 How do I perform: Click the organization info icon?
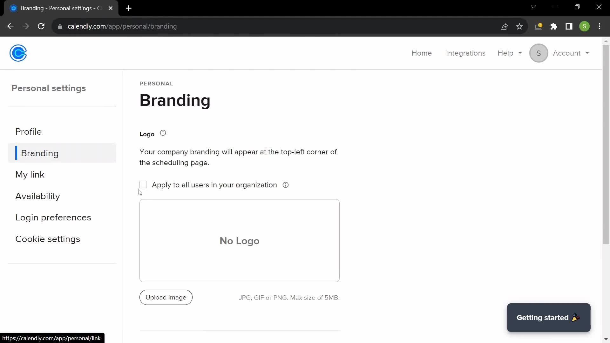pyautogui.click(x=285, y=185)
